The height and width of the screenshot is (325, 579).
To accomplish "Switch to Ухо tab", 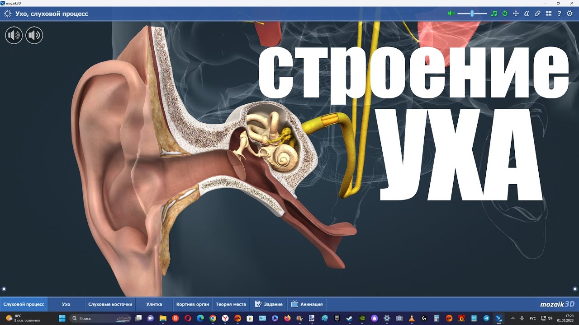I will click(x=66, y=304).
